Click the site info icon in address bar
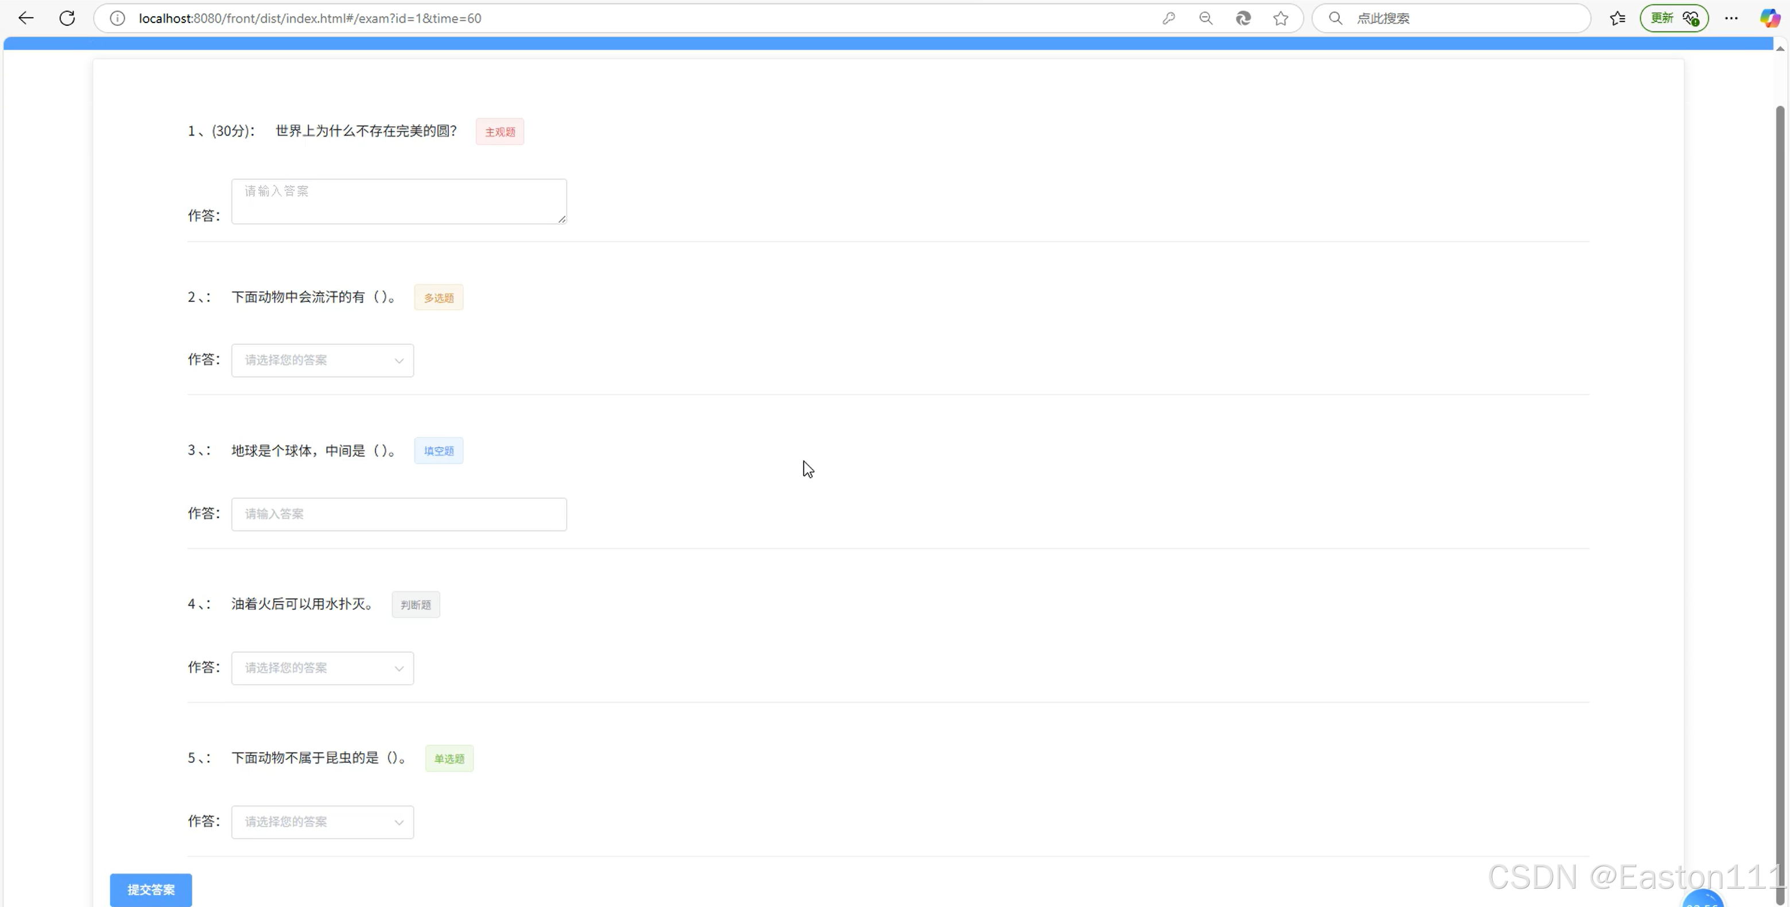Image resolution: width=1790 pixels, height=907 pixels. pos(118,18)
